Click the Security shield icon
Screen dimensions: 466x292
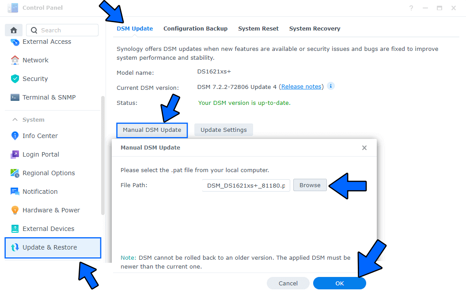(15, 79)
